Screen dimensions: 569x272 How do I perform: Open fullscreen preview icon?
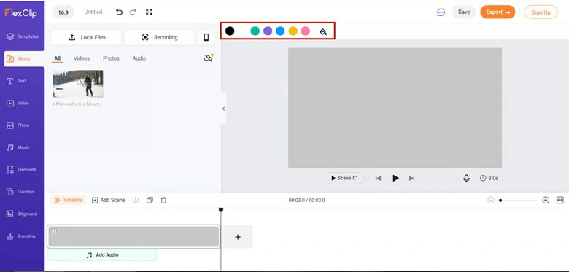(x=149, y=12)
